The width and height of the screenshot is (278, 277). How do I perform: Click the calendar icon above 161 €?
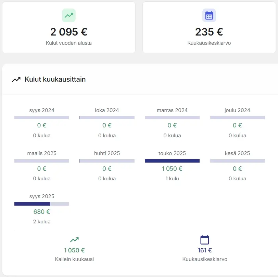(x=204, y=239)
